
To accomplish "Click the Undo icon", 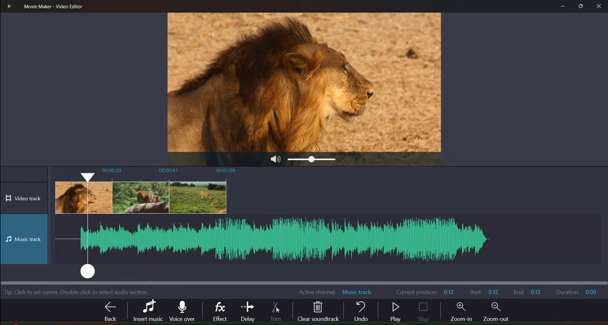I will pos(361,307).
